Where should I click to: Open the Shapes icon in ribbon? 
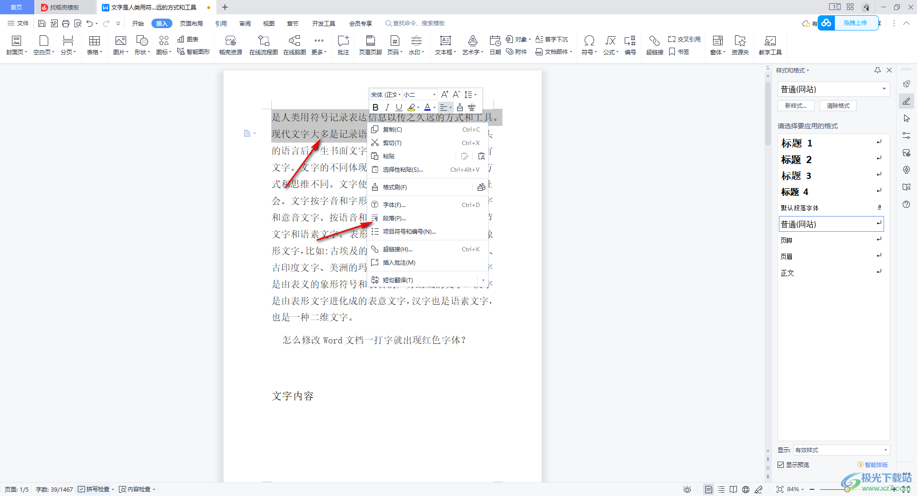pos(142,45)
